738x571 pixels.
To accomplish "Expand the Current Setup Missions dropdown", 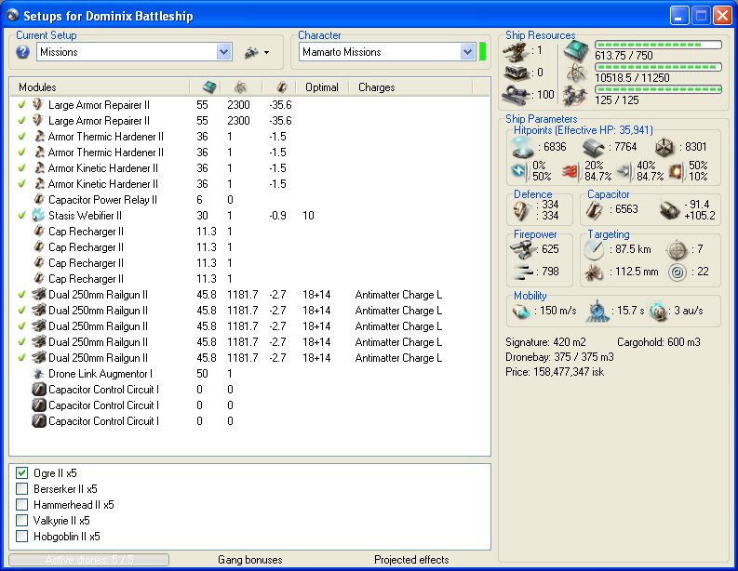I will point(223,52).
